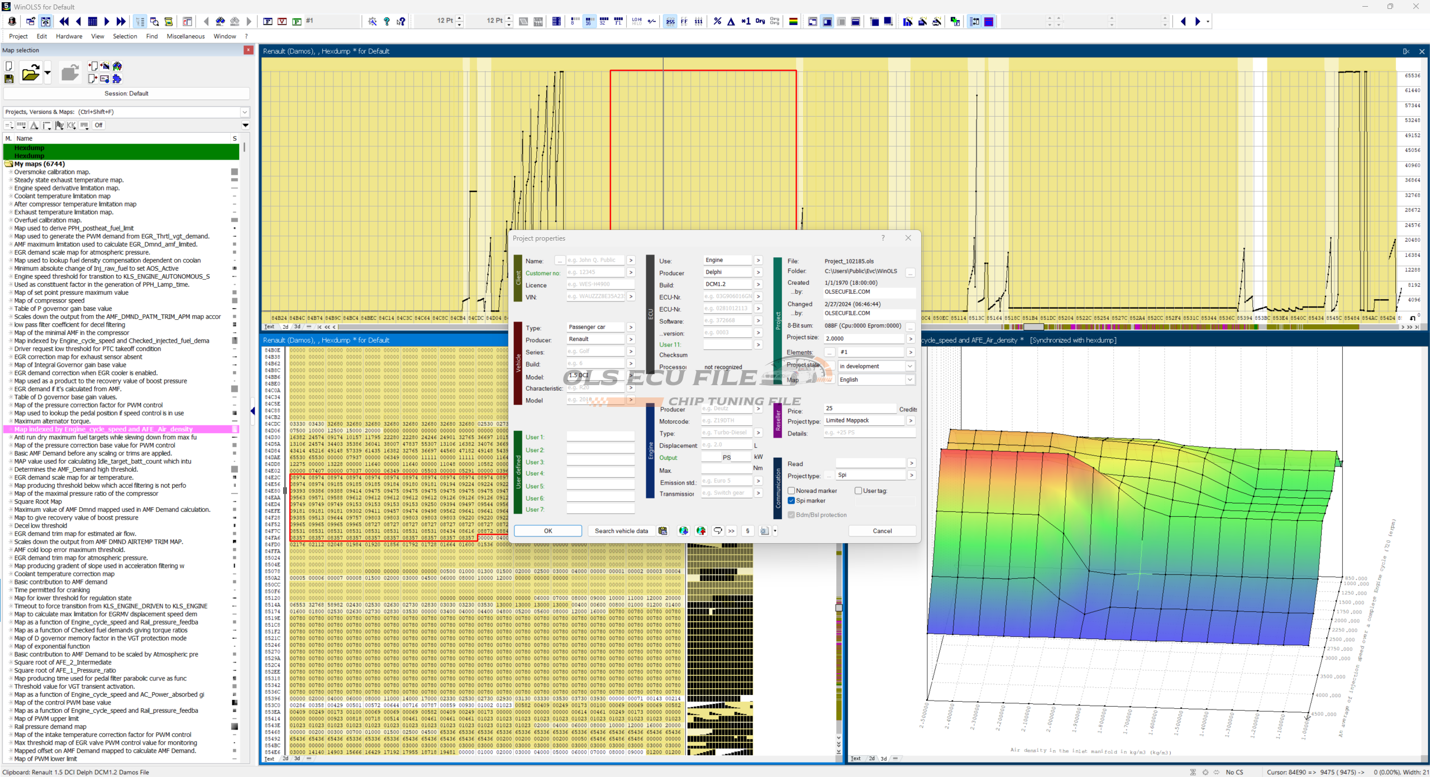This screenshot has height=777, width=1430.
Task: Toggle 32-bit display mode in toolbar
Action: (603, 21)
